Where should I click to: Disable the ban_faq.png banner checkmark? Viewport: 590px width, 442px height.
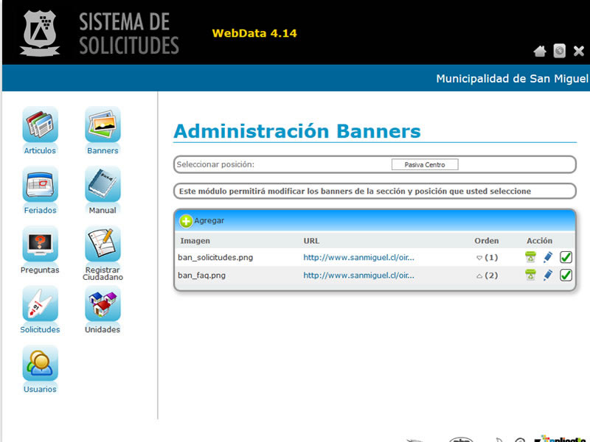point(566,275)
